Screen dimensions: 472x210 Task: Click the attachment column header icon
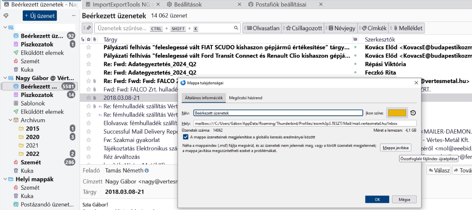tap(94, 39)
